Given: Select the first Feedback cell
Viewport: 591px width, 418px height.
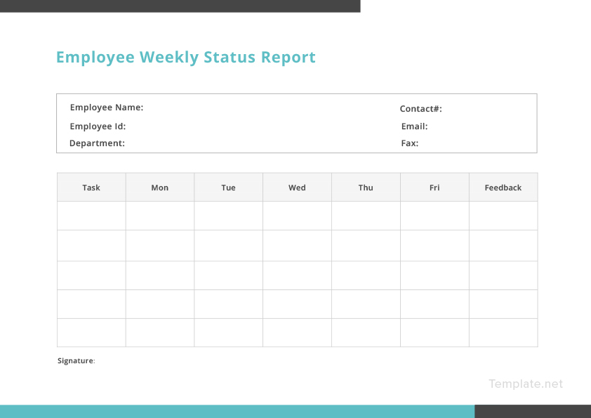Looking at the screenshot, I should (503, 216).
